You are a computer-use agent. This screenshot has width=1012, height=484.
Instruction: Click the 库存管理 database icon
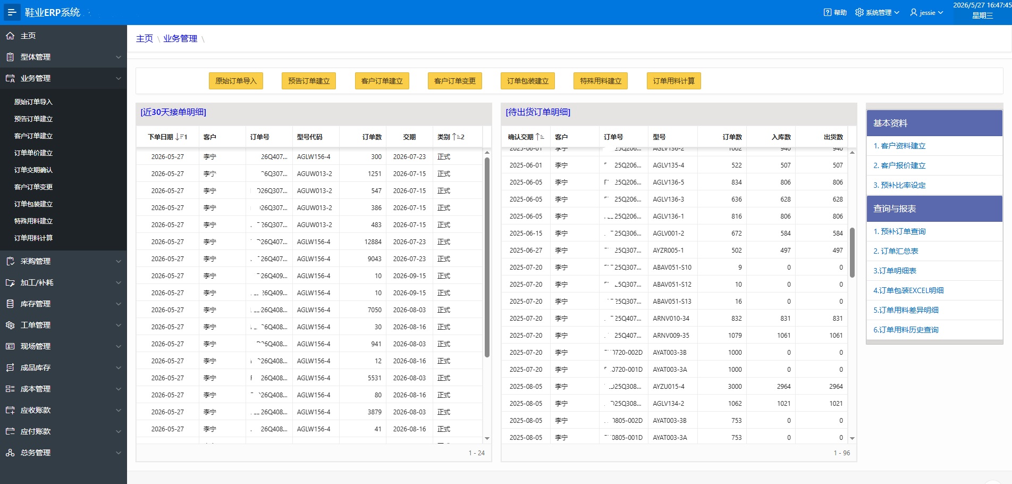(x=10, y=304)
